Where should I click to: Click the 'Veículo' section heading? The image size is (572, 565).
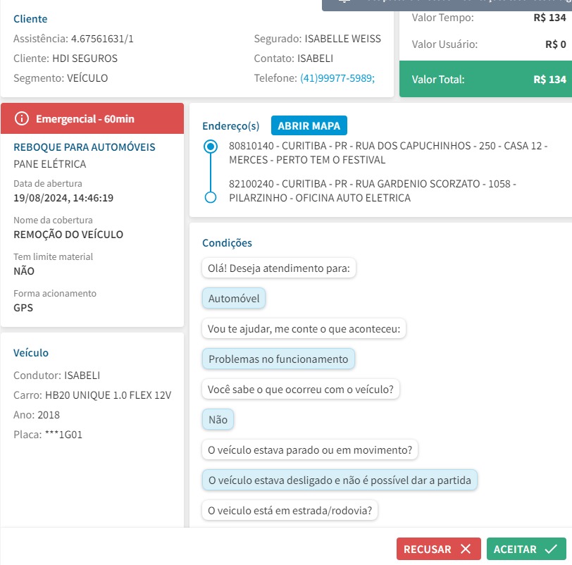(x=31, y=353)
